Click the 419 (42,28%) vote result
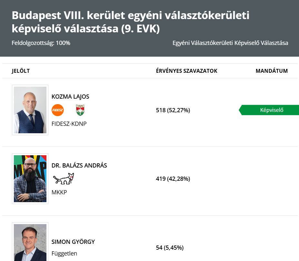Image resolution: width=299 pixels, height=261 pixels. 173,179
